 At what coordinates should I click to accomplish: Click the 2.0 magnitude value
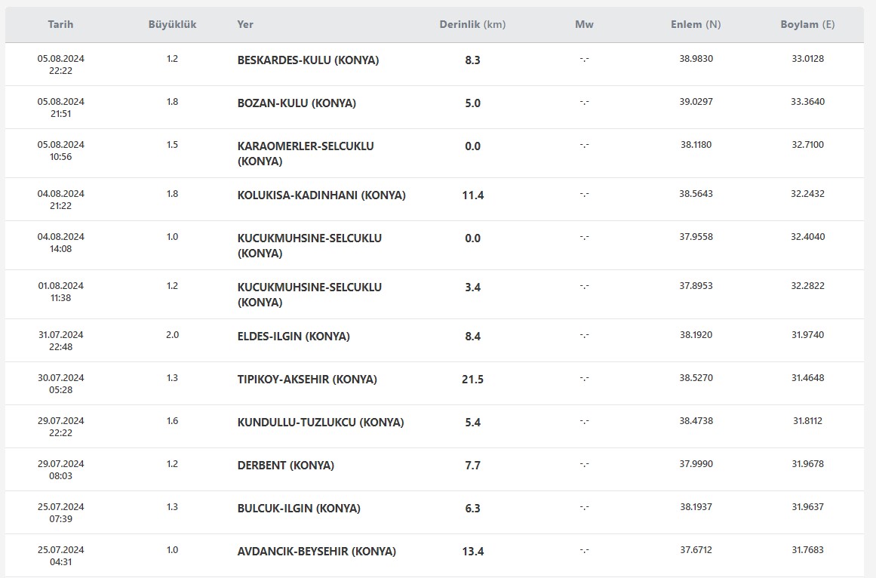[x=172, y=335]
